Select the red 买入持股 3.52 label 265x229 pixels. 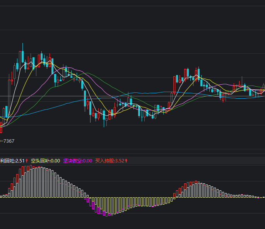109,161
